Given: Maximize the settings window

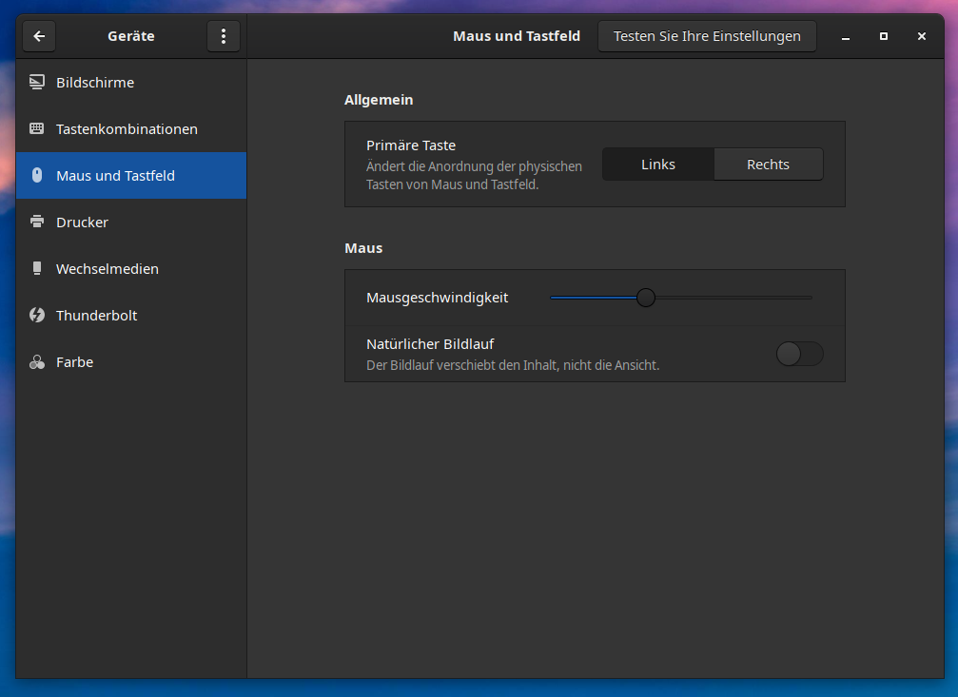Looking at the screenshot, I should pyautogui.click(x=884, y=37).
